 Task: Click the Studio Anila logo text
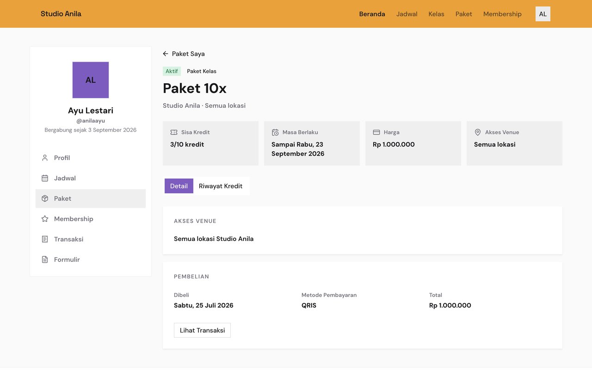point(61,14)
